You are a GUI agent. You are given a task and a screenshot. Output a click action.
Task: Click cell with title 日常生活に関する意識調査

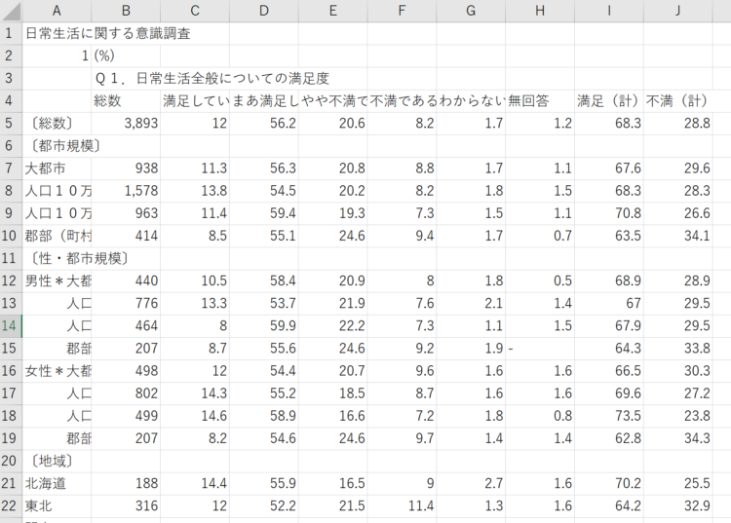click(107, 33)
